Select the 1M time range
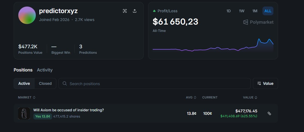304x132 pixels. (x=255, y=11)
